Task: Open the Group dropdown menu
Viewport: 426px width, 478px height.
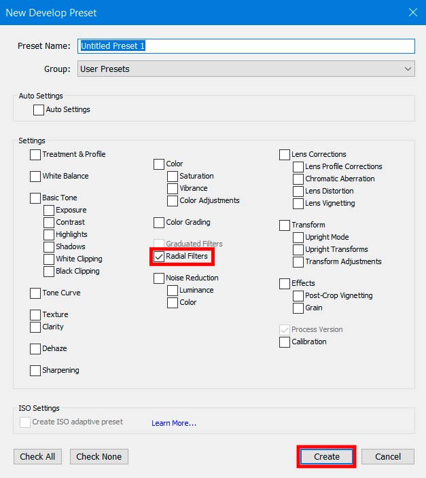Action: point(245,69)
